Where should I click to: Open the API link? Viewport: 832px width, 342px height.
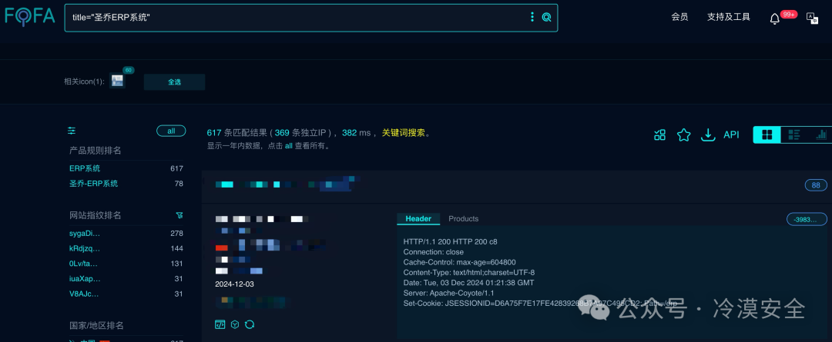731,135
